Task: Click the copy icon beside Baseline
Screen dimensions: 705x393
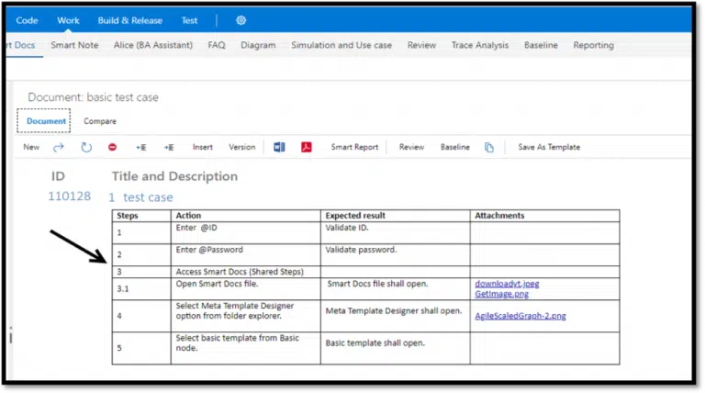Action: click(489, 147)
